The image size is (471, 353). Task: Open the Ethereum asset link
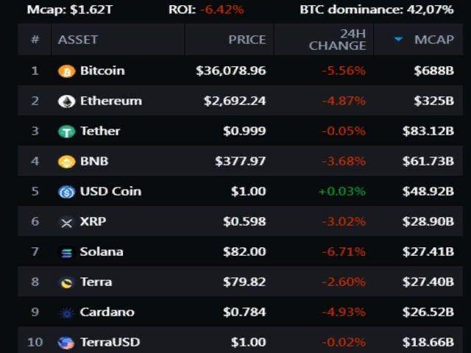coord(110,101)
